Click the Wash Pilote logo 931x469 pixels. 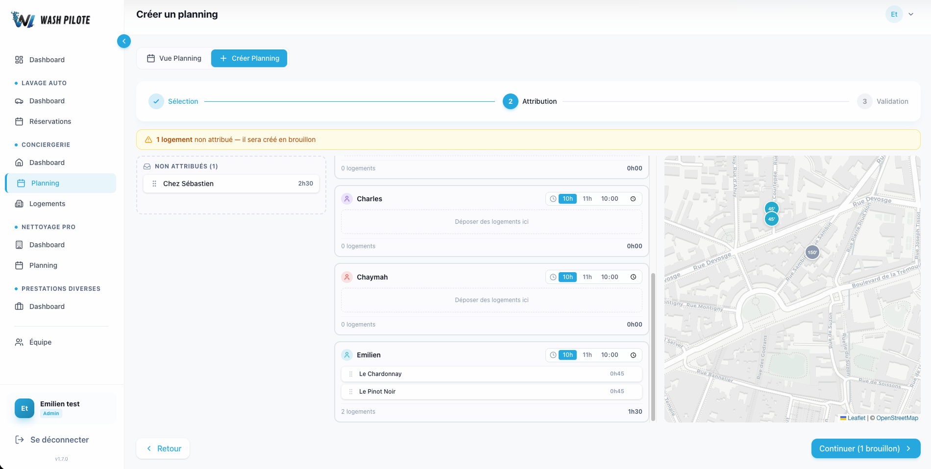[x=50, y=19]
